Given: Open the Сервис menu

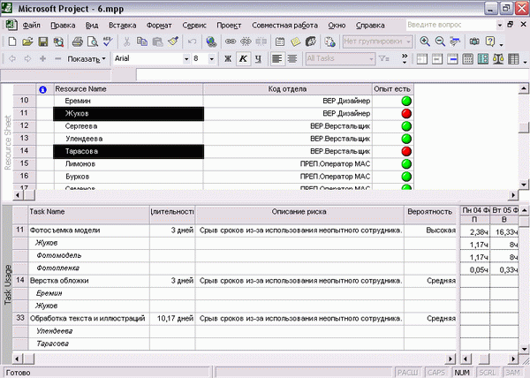Looking at the screenshot, I should coord(194,26).
